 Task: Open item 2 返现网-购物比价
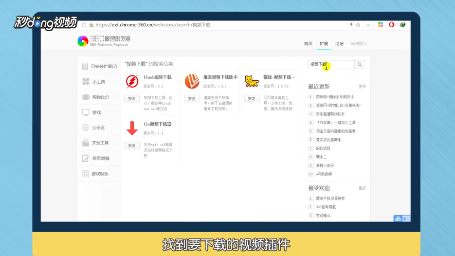point(339,105)
